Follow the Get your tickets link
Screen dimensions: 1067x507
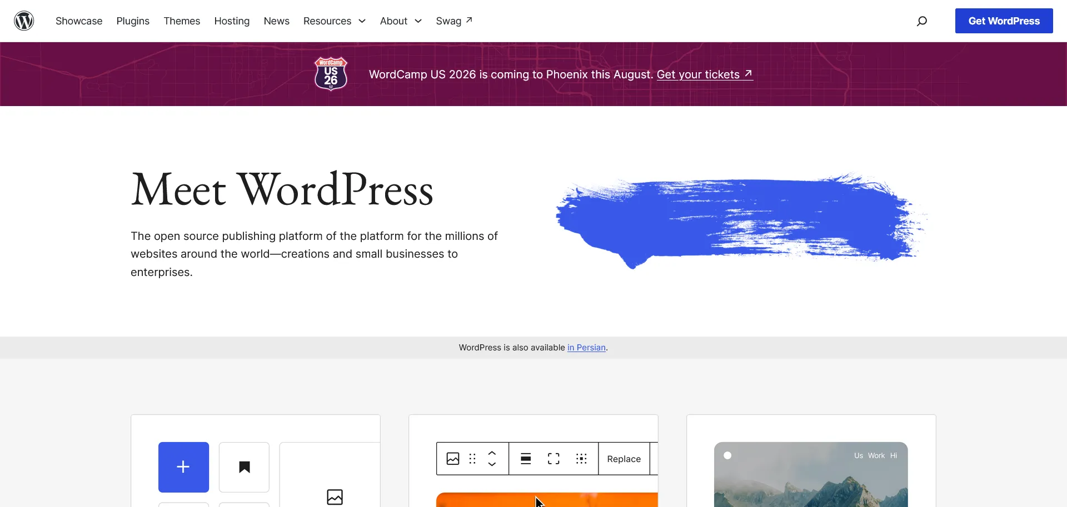(x=705, y=74)
